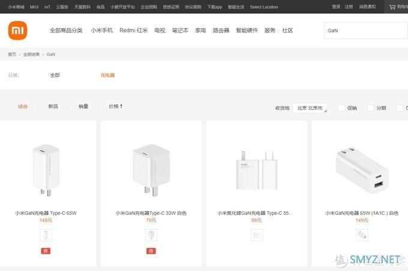Open 消息通知 notifications link
Screen dimensions: 408x271
coord(367,7)
